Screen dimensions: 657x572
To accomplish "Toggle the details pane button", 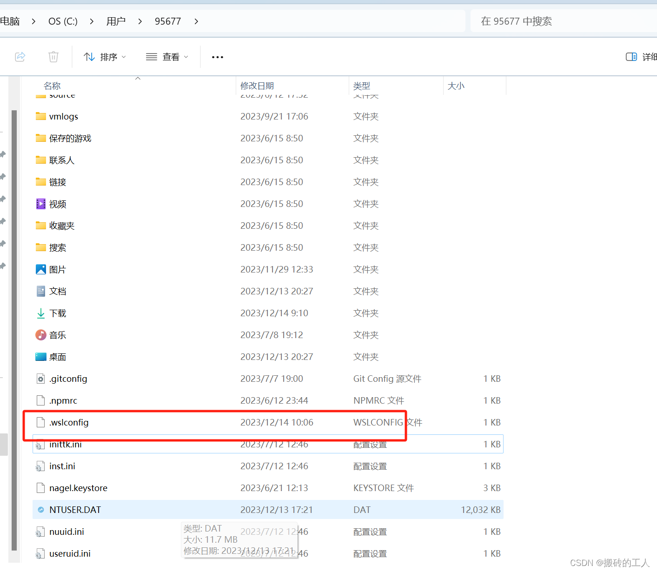I will click(x=631, y=57).
